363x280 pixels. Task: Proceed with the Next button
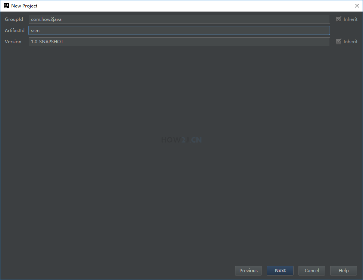pos(280,271)
